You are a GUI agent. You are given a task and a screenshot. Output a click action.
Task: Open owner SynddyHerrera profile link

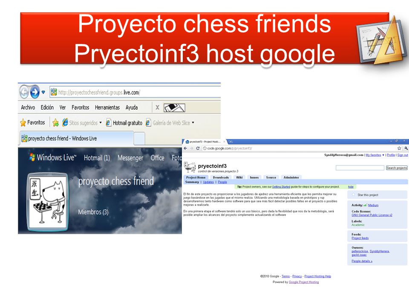pos(380,251)
